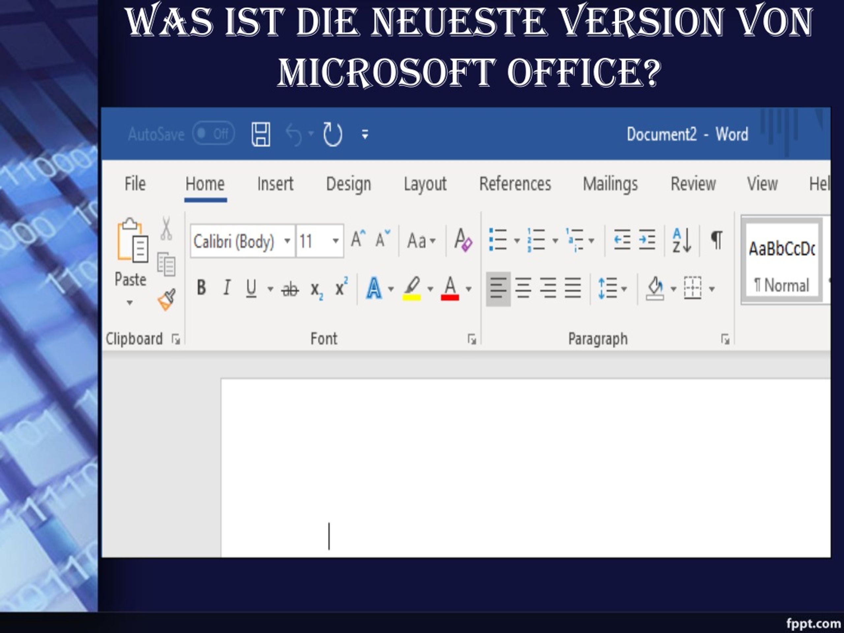Apply yellow text highlight color

(x=412, y=288)
